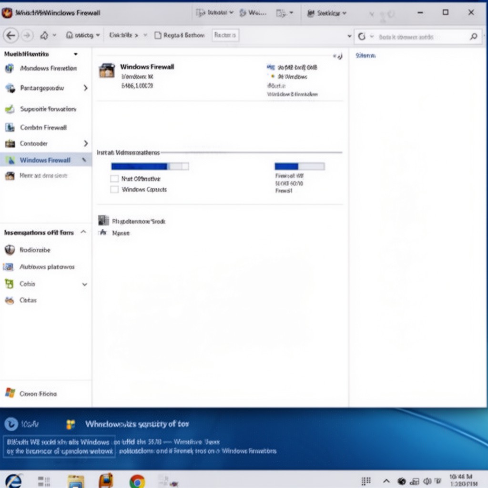
Task: Go back with the left arrow button
Action: (x=10, y=35)
